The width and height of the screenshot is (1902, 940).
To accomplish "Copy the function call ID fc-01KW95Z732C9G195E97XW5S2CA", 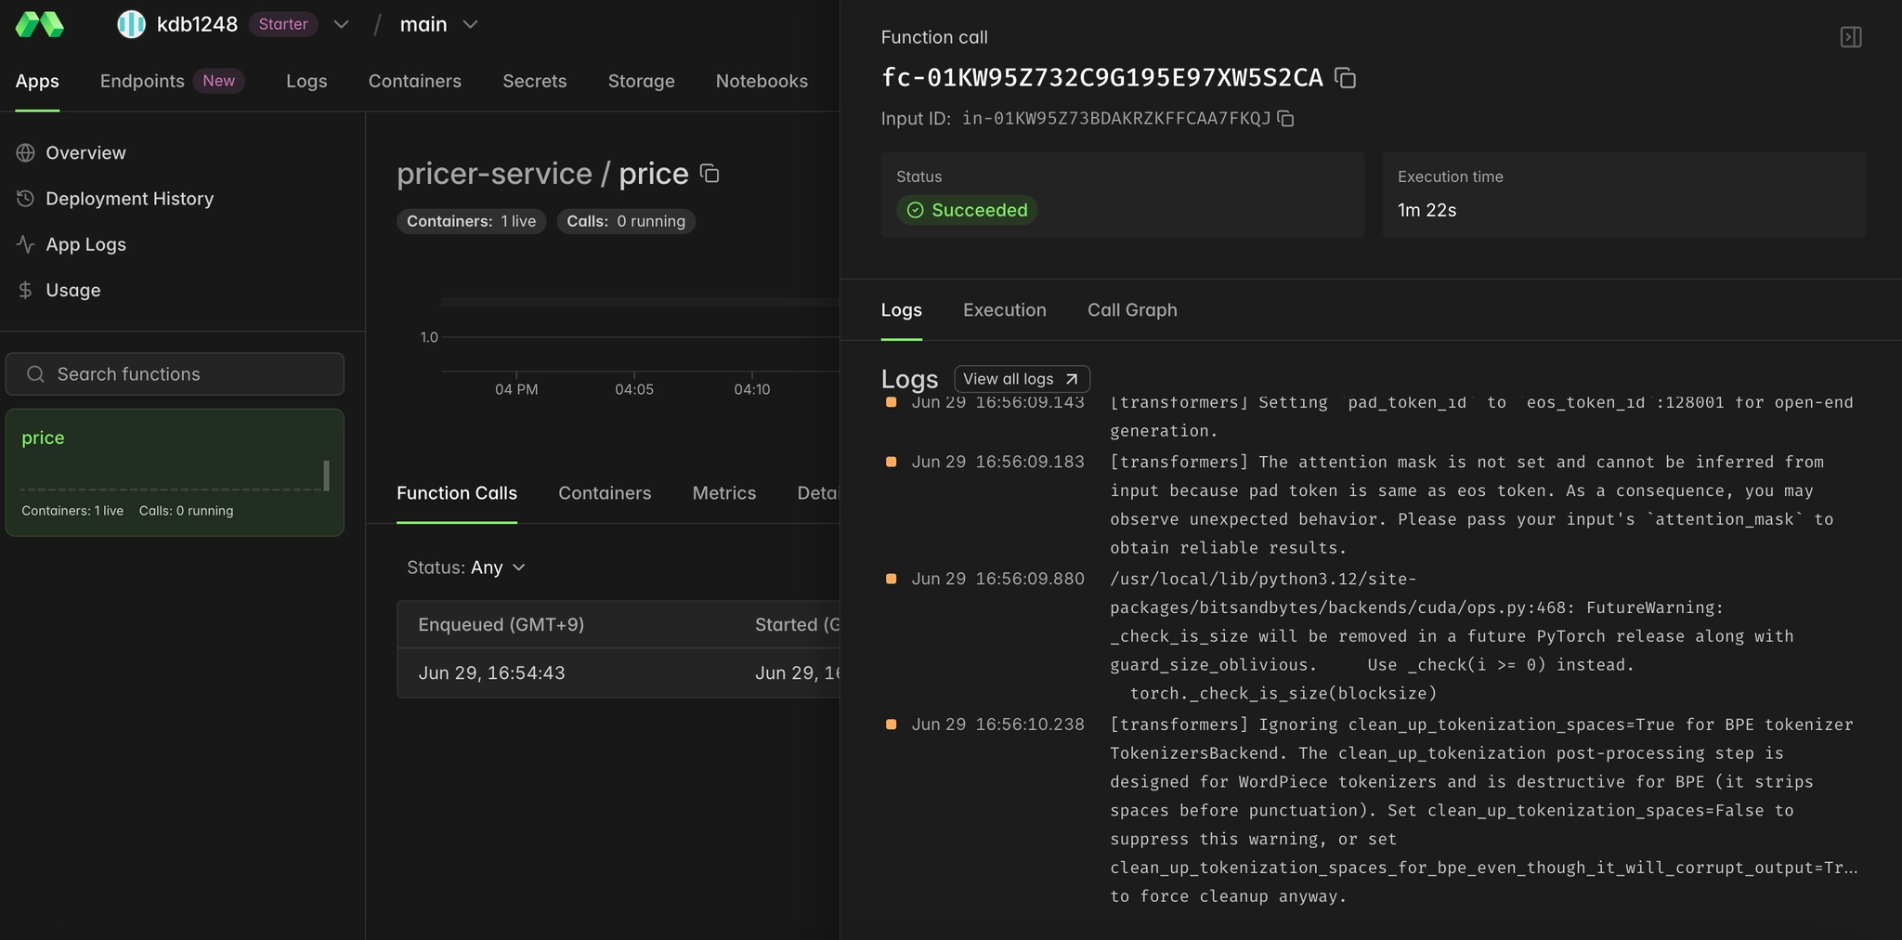I will [x=1345, y=78].
